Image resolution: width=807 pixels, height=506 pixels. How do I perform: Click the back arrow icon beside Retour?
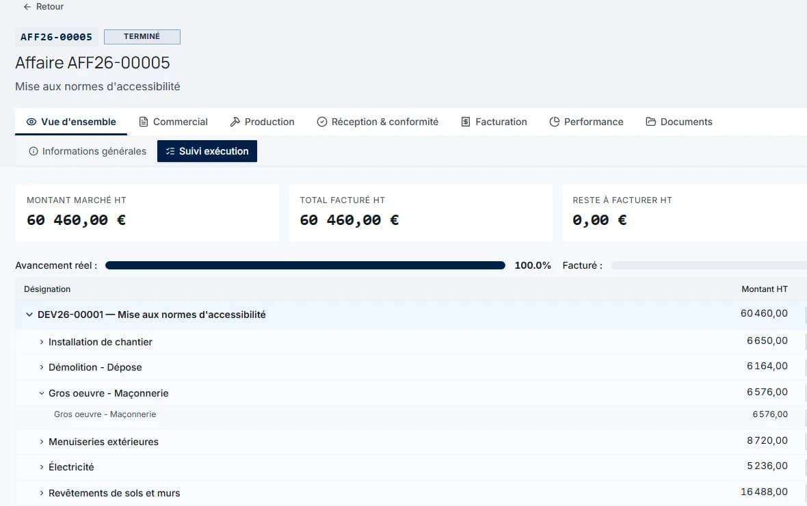27,7
